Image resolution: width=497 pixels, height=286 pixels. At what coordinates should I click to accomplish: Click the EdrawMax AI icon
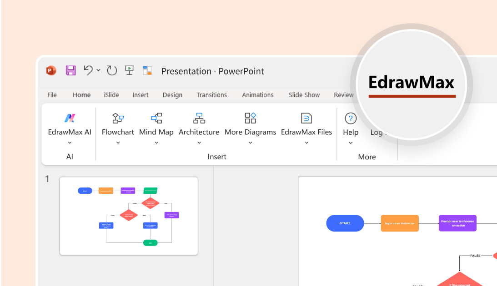point(70,118)
